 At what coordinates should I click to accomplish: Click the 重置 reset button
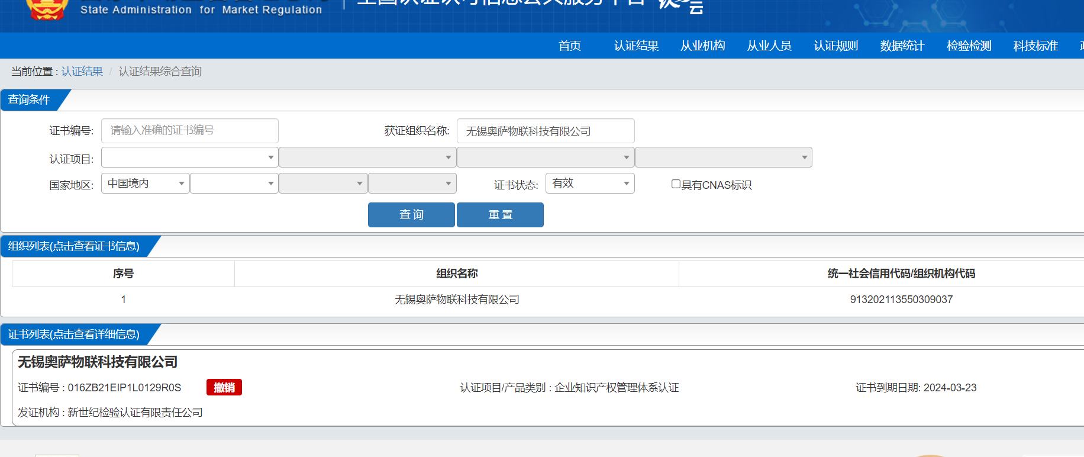coord(500,215)
